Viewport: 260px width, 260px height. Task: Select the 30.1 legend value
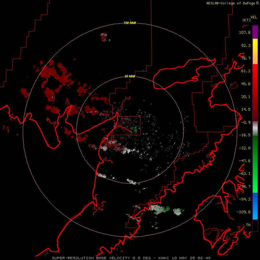(246, 97)
